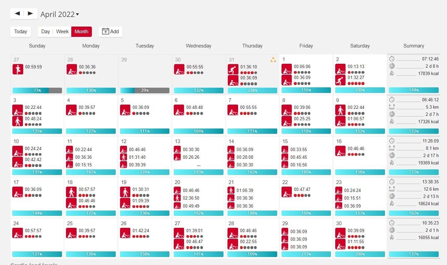Click the orange triangle icon on March 31
The height and width of the screenshot is (265, 447).
[x=273, y=60]
